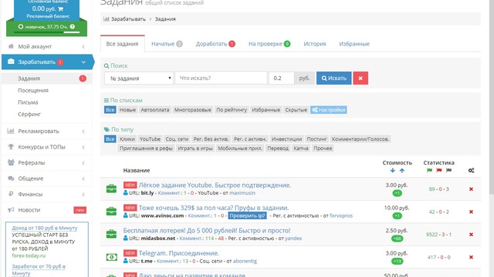Click the Что искать? search field
Screen dimensions: 494x277
coord(221,78)
